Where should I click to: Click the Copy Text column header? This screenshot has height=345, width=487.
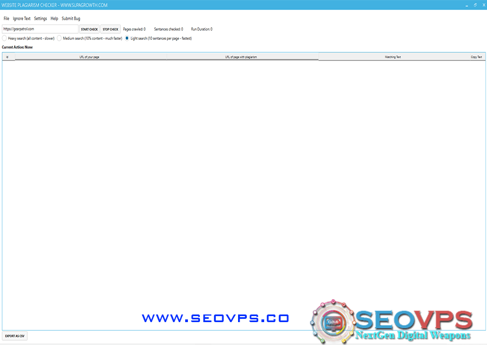coord(476,57)
